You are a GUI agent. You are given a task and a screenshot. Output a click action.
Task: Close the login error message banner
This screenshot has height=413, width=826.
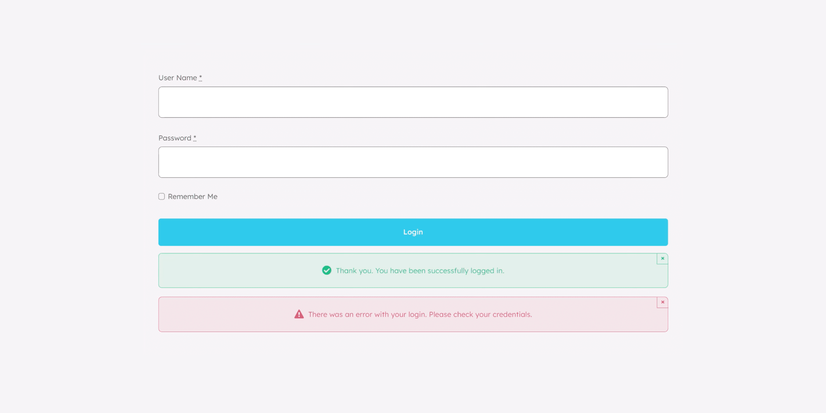[x=662, y=302]
